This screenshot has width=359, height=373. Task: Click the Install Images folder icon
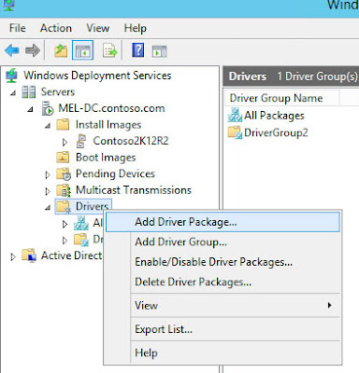(x=63, y=125)
